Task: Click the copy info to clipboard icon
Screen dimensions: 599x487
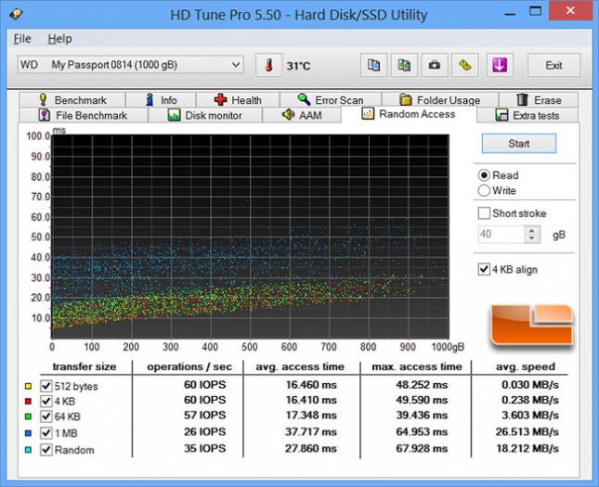Action: pyautogui.click(x=373, y=65)
